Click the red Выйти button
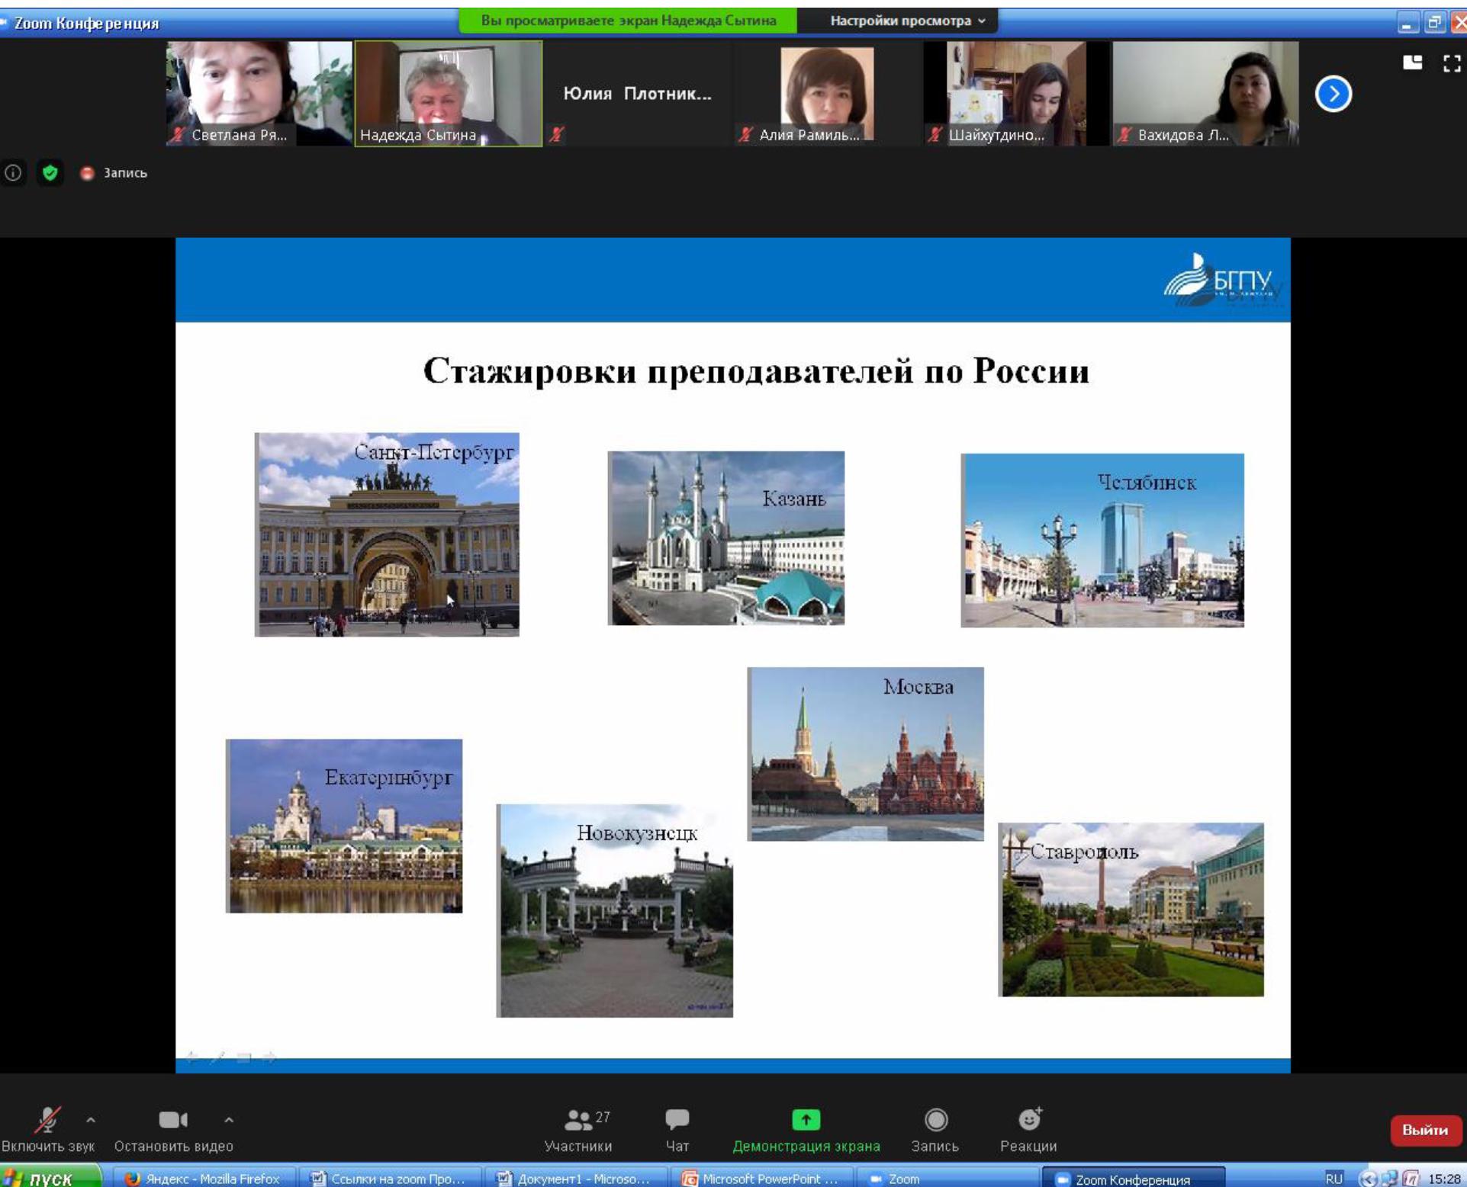This screenshot has width=1467, height=1187. 1424,1130
